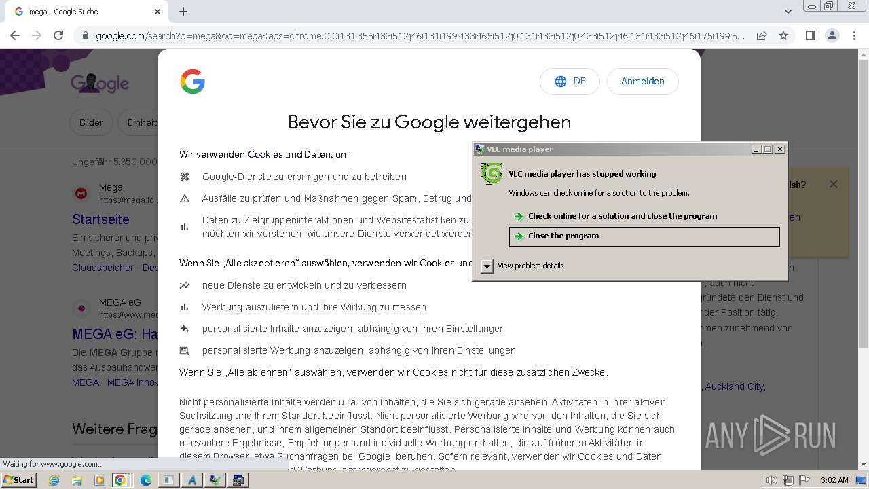
Task: Open File Explorer folder icon in taskbar
Action: tap(77, 480)
